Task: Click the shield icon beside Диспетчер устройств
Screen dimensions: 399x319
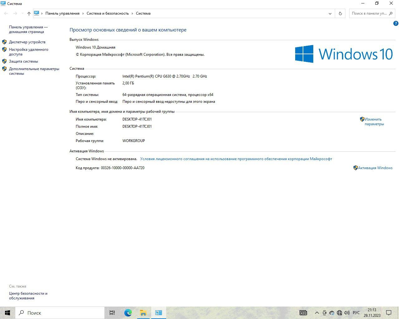Action: point(4,42)
